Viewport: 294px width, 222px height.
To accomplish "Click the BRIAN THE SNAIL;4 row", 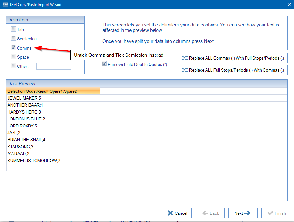I will click(53, 140).
